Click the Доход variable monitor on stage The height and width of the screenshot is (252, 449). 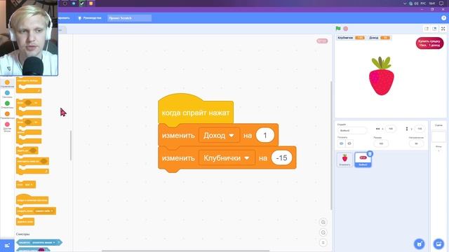tap(380, 38)
